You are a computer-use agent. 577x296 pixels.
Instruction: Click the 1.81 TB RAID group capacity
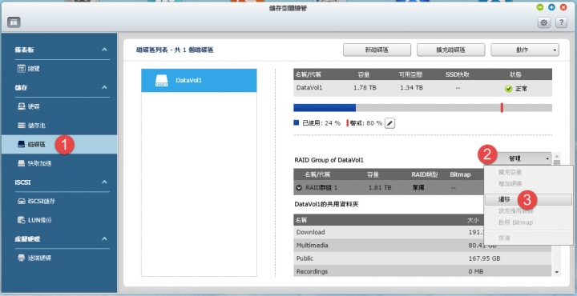tap(380, 188)
